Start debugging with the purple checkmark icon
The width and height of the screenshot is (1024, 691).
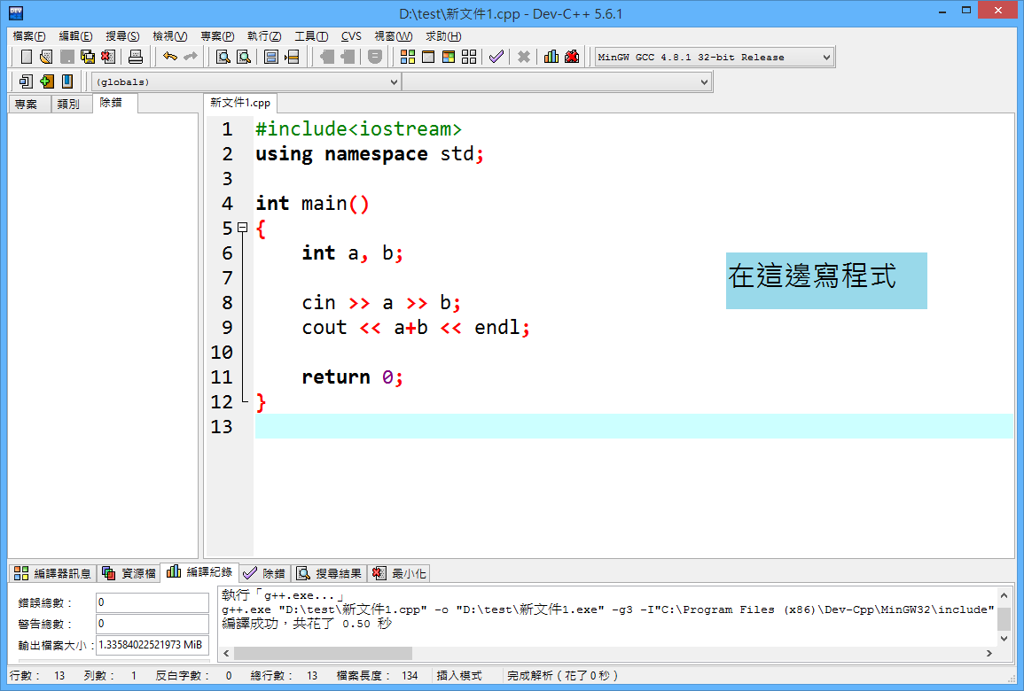(x=496, y=57)
